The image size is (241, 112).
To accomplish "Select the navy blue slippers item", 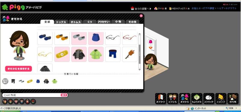I will [x=45, y=38].
